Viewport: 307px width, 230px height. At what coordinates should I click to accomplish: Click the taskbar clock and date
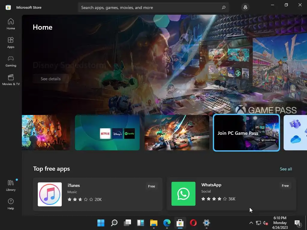pos(280,223)
